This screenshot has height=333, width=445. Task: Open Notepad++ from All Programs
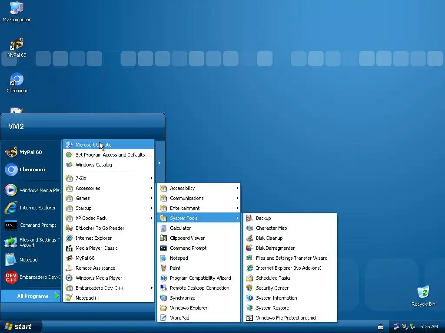[109, 298]
